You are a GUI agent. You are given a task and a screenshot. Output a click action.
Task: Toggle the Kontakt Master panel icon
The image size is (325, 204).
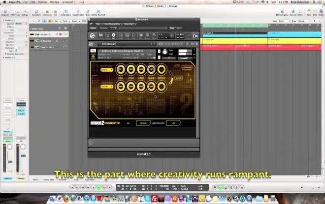(x=107, y=36)
